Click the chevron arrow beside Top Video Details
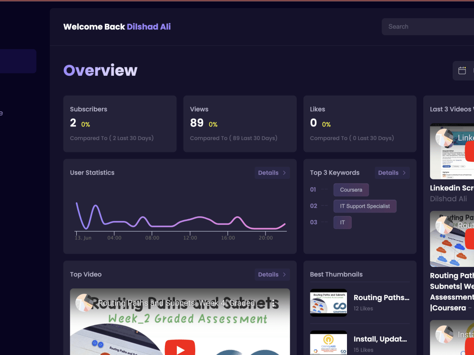This screenshot has width=474, height=355. tap(284, 274)
